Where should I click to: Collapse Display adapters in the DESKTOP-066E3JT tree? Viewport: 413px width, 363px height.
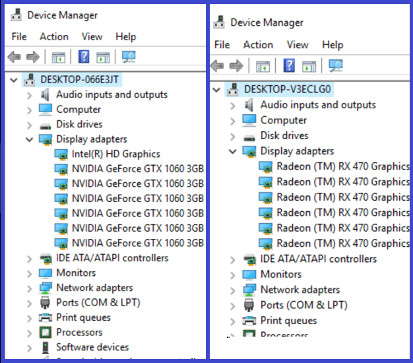coord(29,139)
